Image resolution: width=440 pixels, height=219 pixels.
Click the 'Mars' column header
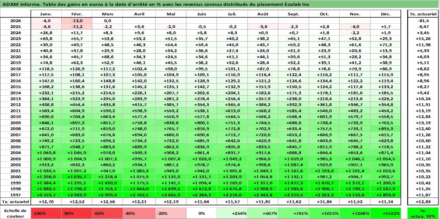(108, 14)
